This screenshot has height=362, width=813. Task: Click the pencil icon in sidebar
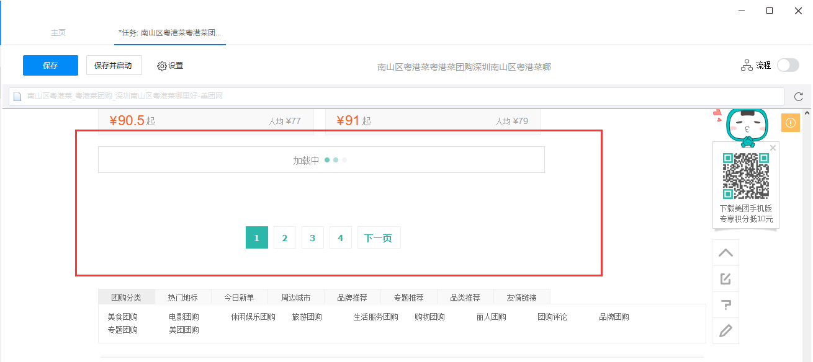click(x=725, y=330)
